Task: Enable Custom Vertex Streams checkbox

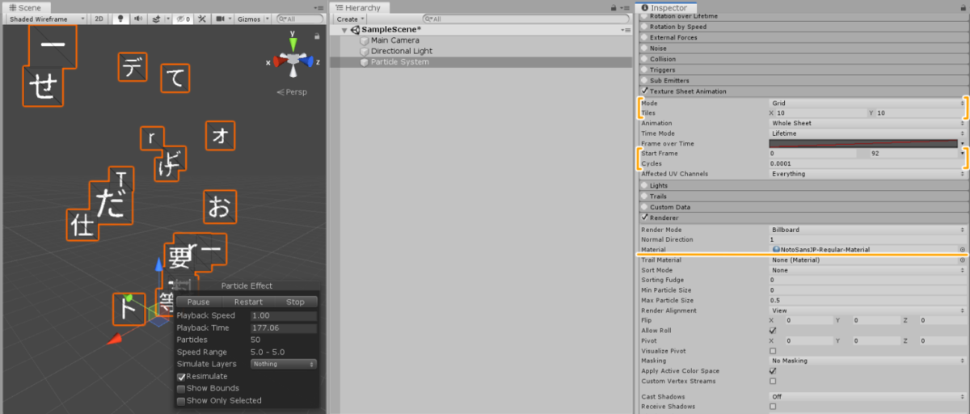Action: [x=773, y=381]
